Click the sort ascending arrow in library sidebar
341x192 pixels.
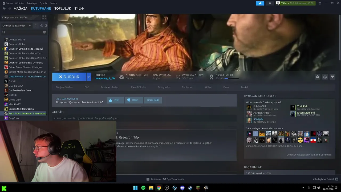[x=36, y=26]
